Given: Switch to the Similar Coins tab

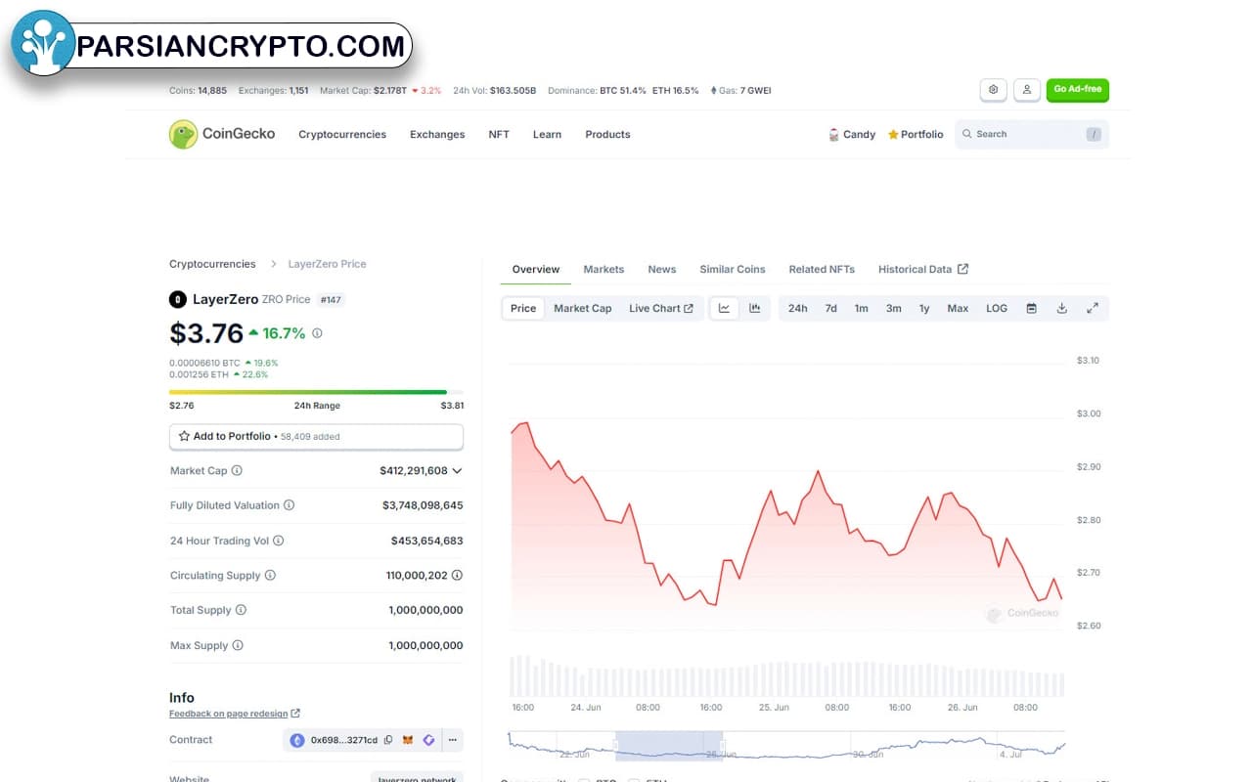Looking at the screenshot, I should pyautogui.click(x=733, y=269).
